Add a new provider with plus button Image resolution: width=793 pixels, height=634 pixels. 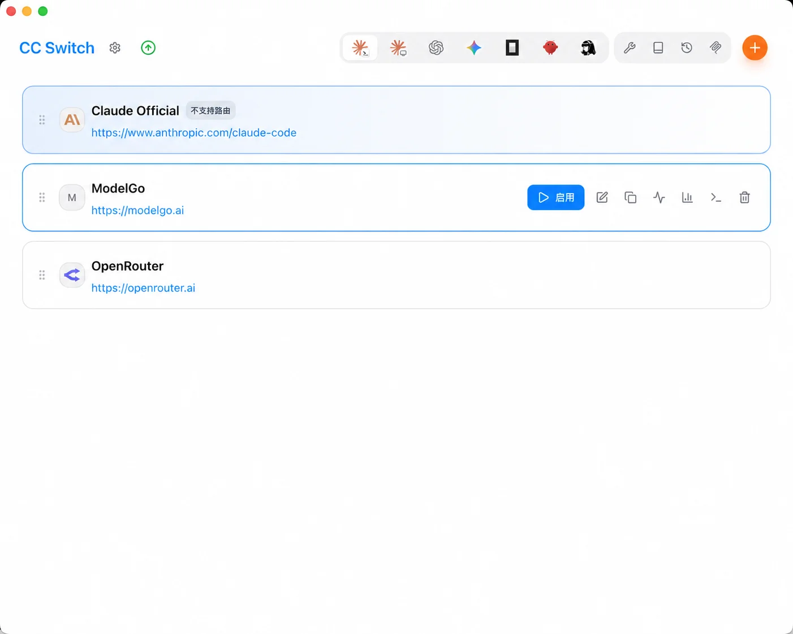pyautogui.click(x=755, y=48)
